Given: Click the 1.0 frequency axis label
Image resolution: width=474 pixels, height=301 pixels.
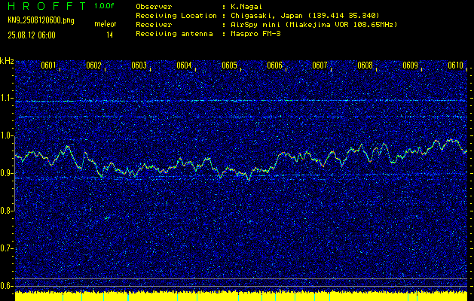Looking at the screenshot, I should [x=7, y=135].
